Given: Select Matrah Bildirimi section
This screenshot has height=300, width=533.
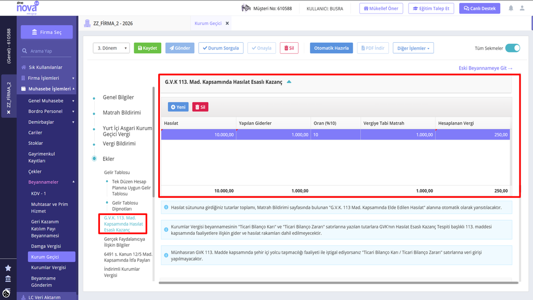Looking at the screenshot, I should point(122,113).
